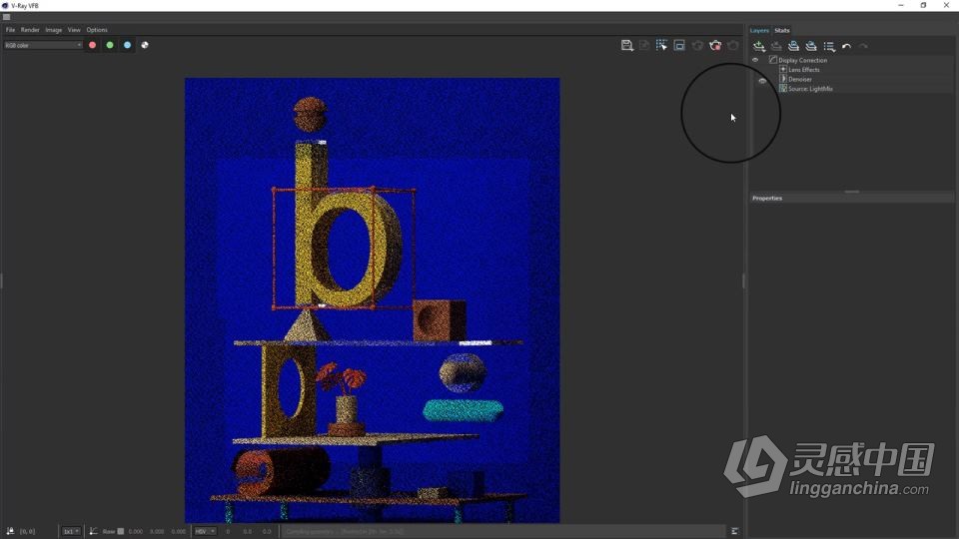Open the RGB color channel dropdown
The image size is (959, 539).
coord(43,45)
